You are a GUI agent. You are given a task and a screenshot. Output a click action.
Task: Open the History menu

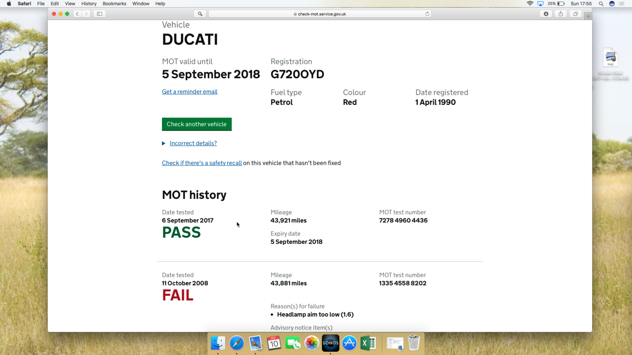88,4
